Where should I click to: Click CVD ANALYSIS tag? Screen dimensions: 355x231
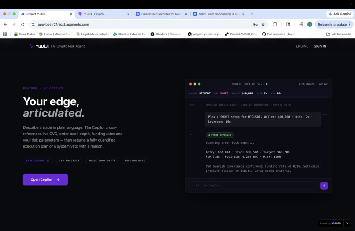click(x=69, y=160)
